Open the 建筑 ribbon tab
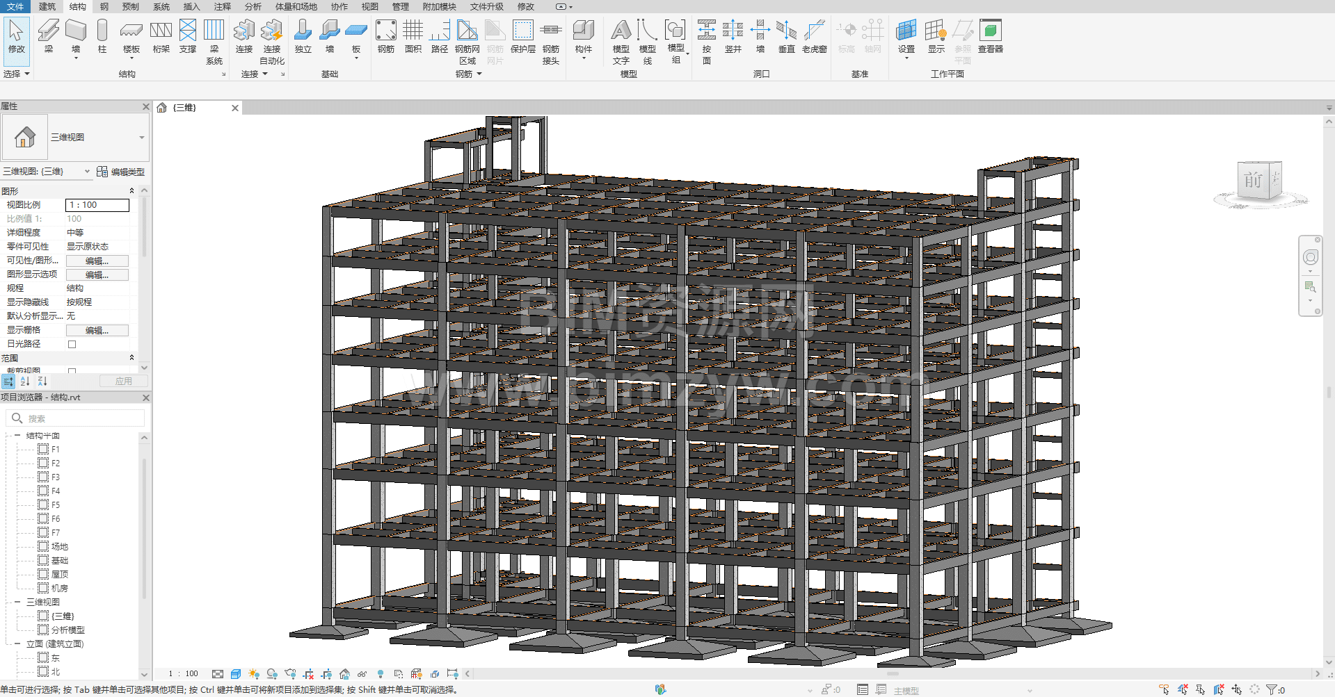 [x=47, y=6]
